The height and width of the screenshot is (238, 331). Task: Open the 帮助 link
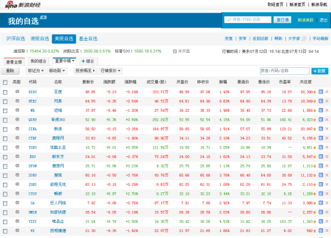[278, 38]
